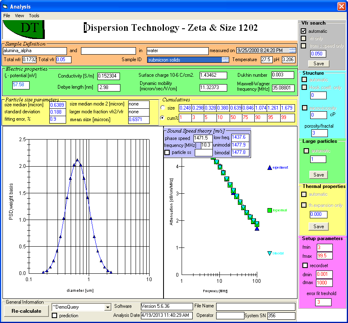Click the Vfr search 0.050 field
Image resolution: width=348 pixels, height=323 pixels.
(x=318, y=54)
